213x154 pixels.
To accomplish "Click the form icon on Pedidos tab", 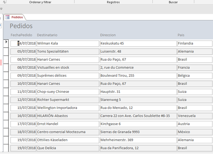I will click(7, 17).
